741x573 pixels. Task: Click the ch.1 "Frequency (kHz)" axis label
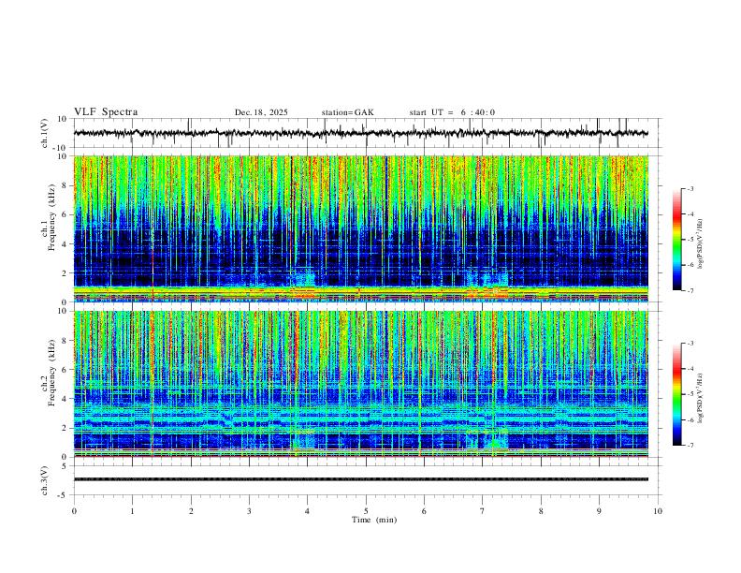point(52,218)
